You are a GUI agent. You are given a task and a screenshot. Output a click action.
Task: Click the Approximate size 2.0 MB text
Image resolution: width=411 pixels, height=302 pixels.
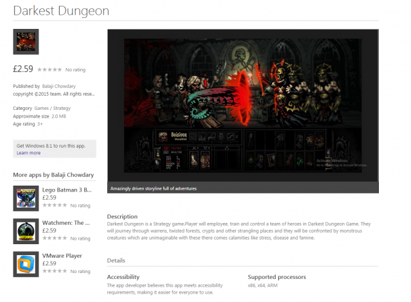pyautogui.click(x=40, y=116)
